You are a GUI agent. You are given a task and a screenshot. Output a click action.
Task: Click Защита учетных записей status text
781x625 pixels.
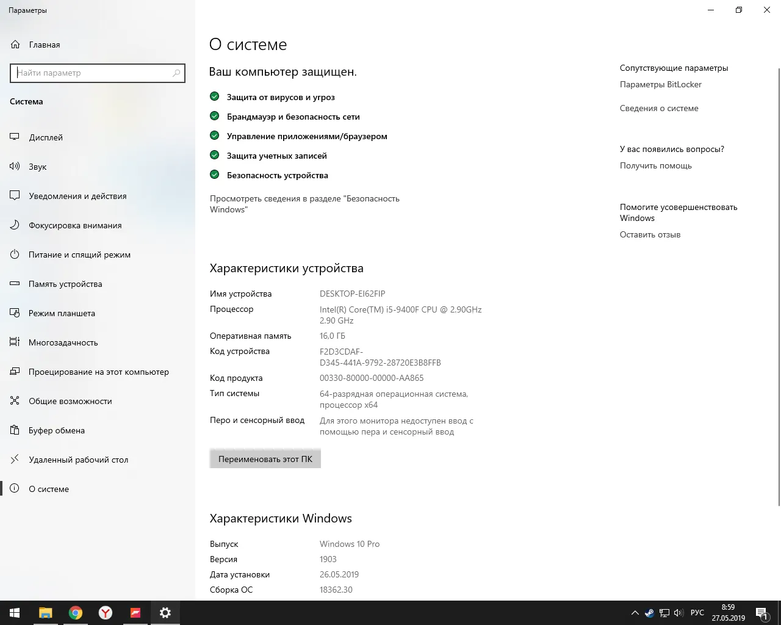point(277,156)
